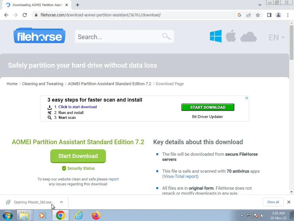This screenshot has width=294, height=221.
Task: Open the Chrome profile avatar
Action: point(278,15)
